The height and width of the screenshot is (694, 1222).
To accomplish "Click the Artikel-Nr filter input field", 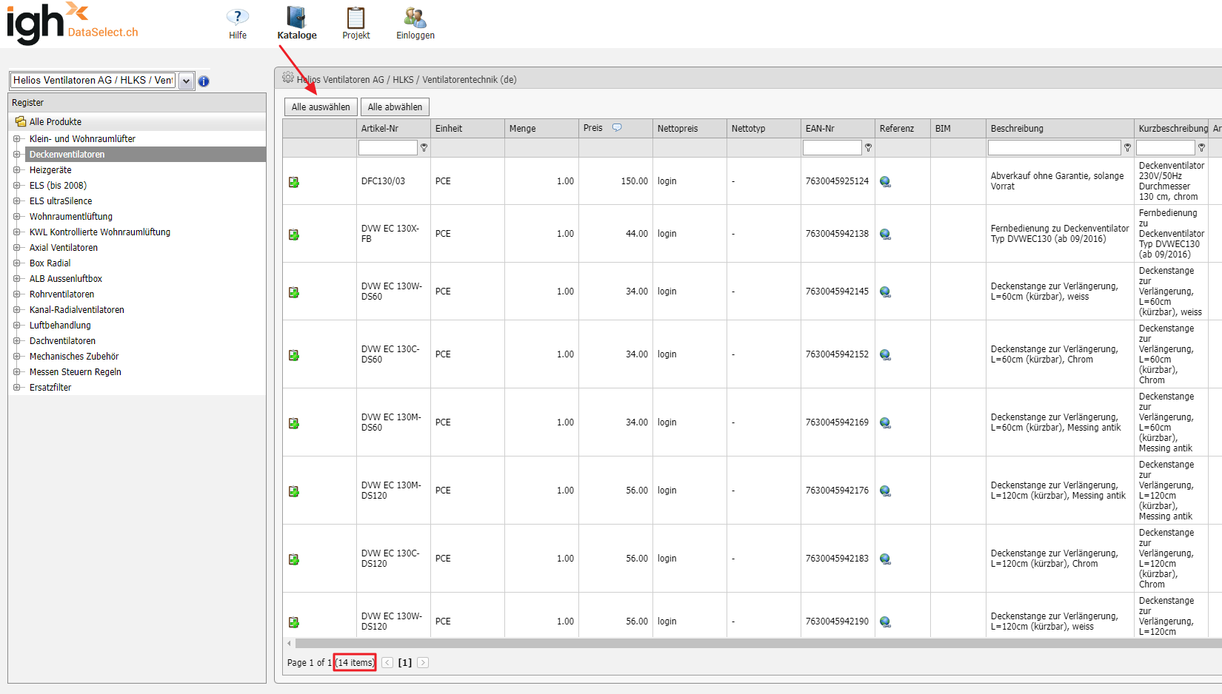I will [x=388, y=148].
